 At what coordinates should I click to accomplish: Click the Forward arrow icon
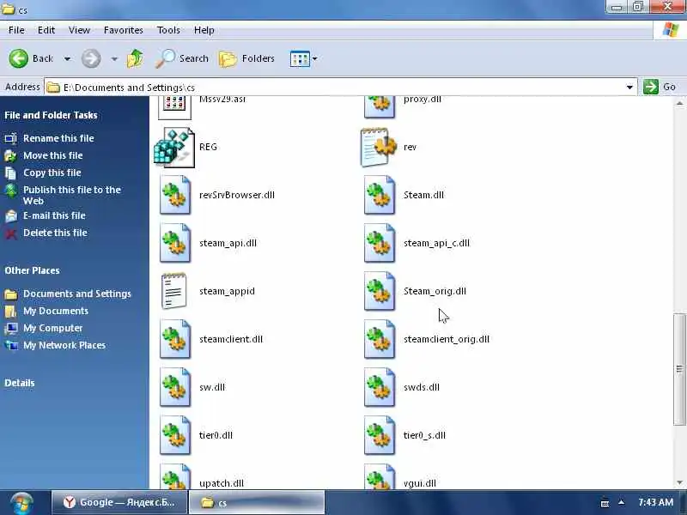[91, 58]
